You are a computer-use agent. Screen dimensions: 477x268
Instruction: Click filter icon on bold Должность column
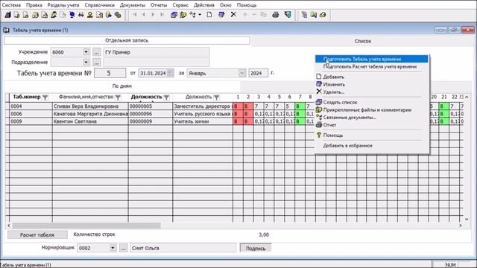tap(166, 98)
